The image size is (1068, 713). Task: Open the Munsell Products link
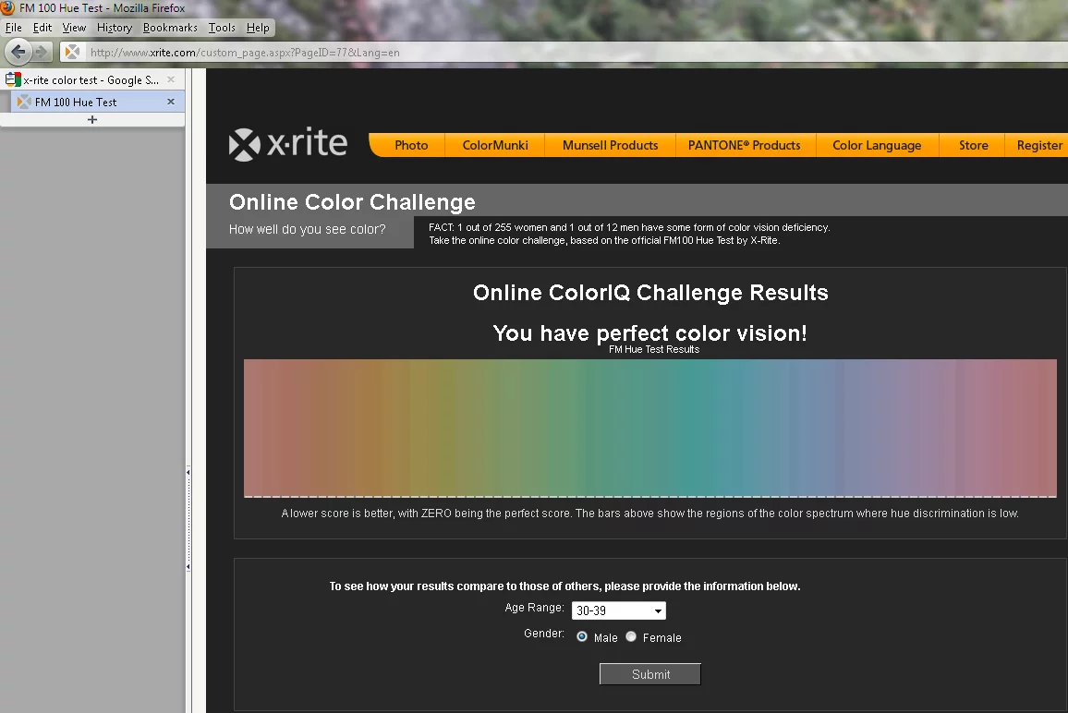point(611,145)
